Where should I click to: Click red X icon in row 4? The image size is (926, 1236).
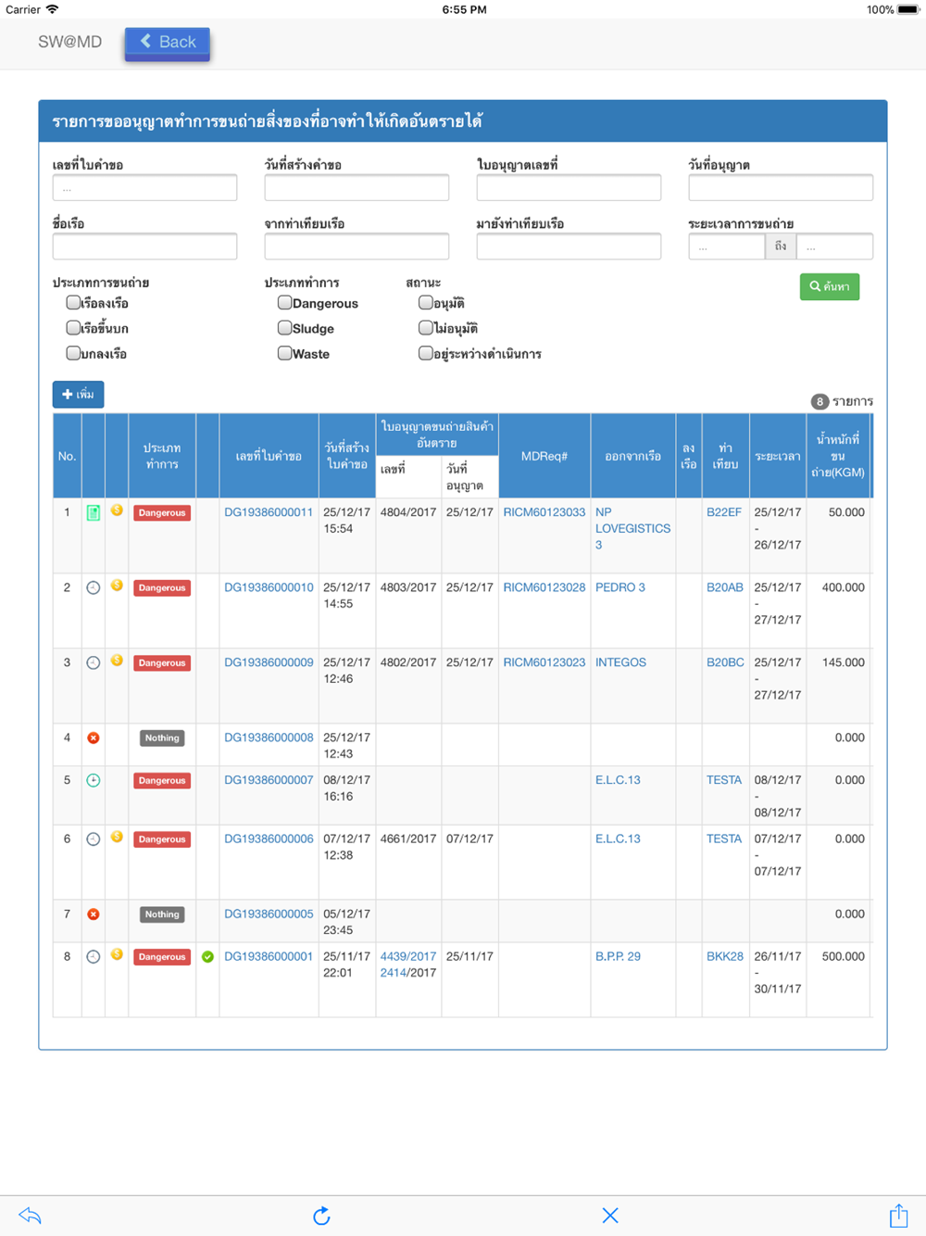tap(94, 738)
